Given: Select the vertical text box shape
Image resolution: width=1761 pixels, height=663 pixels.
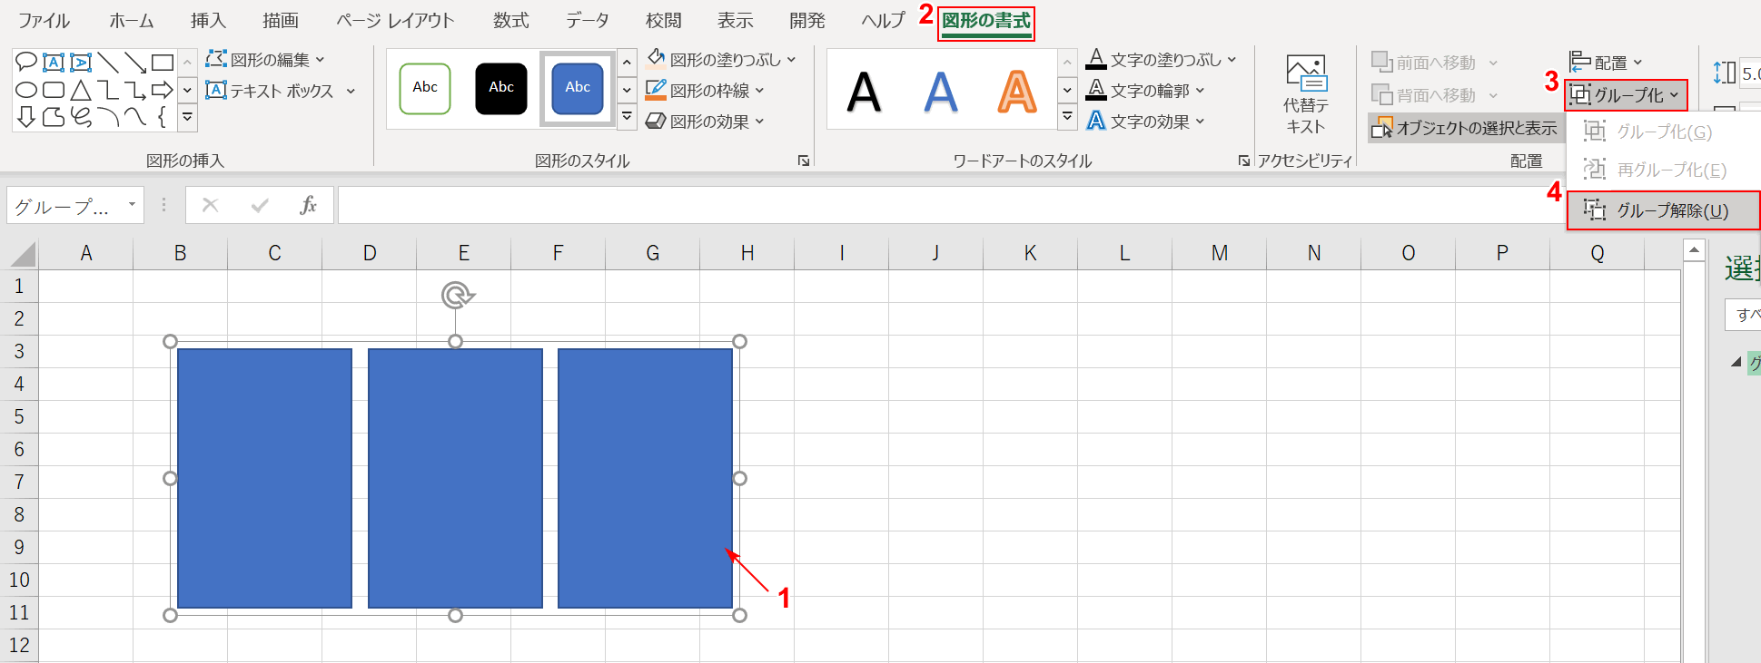Looking at the screenshot, I should (81, 62).
